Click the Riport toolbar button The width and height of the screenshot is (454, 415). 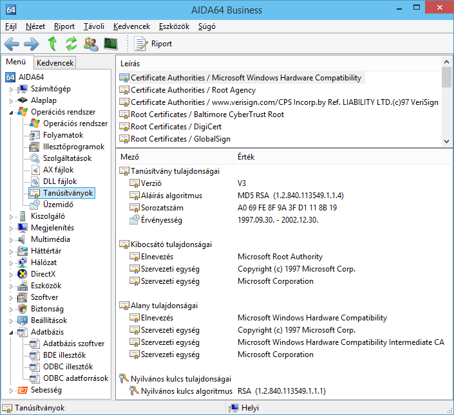153,44
